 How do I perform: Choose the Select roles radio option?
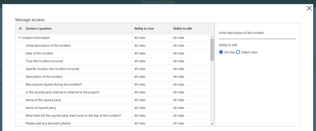click(238, 52)
